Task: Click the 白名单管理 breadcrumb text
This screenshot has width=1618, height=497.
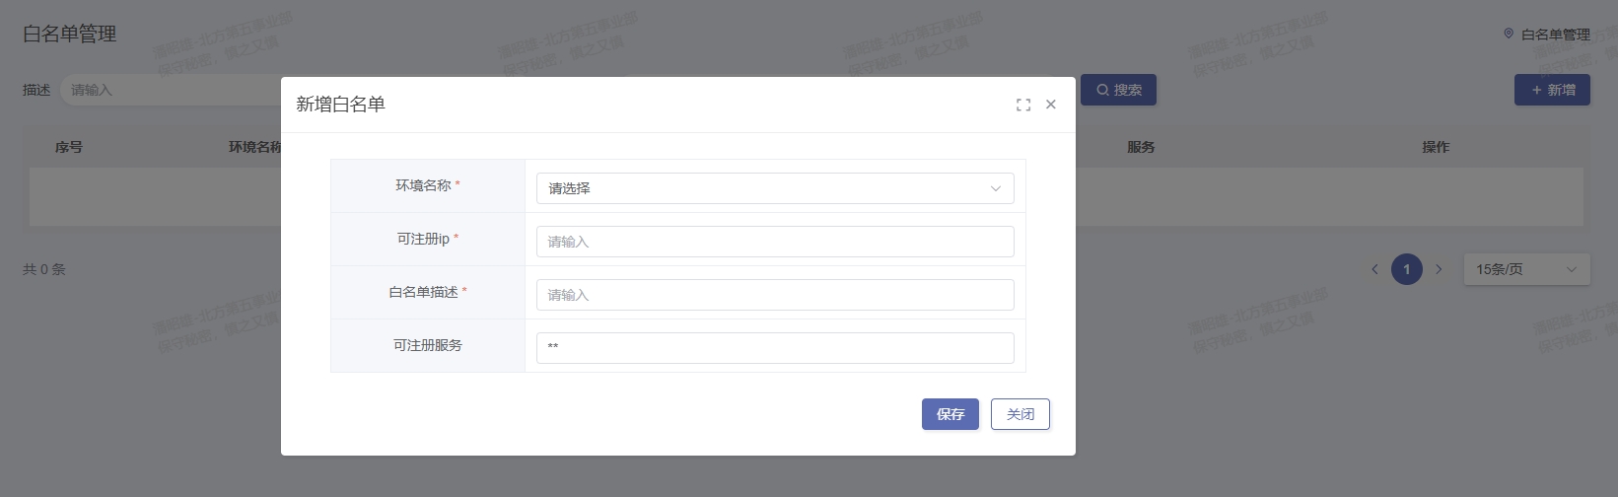Action: point(1555,35)
